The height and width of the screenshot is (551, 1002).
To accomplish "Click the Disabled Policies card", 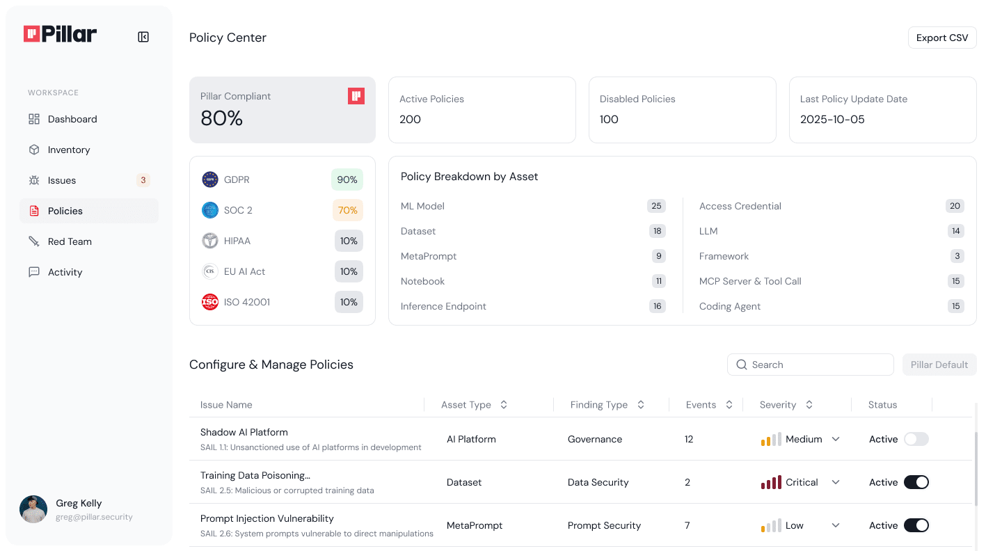I will (x=683, y=110).
